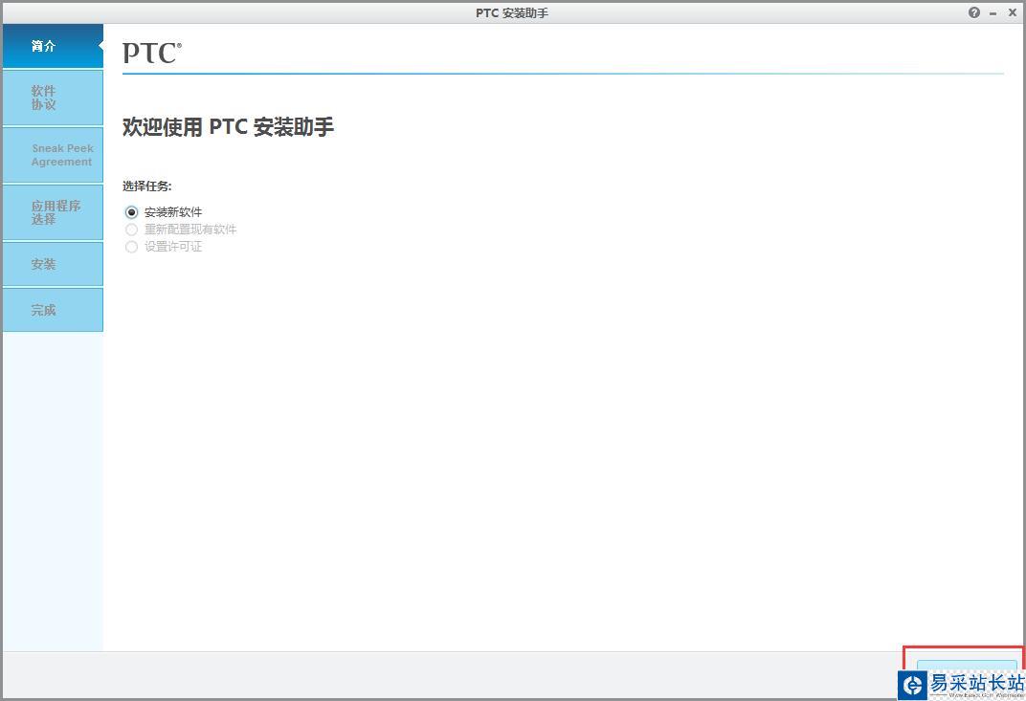Go to the 软件协议 step
The image size is (1026, 701).
53,98
